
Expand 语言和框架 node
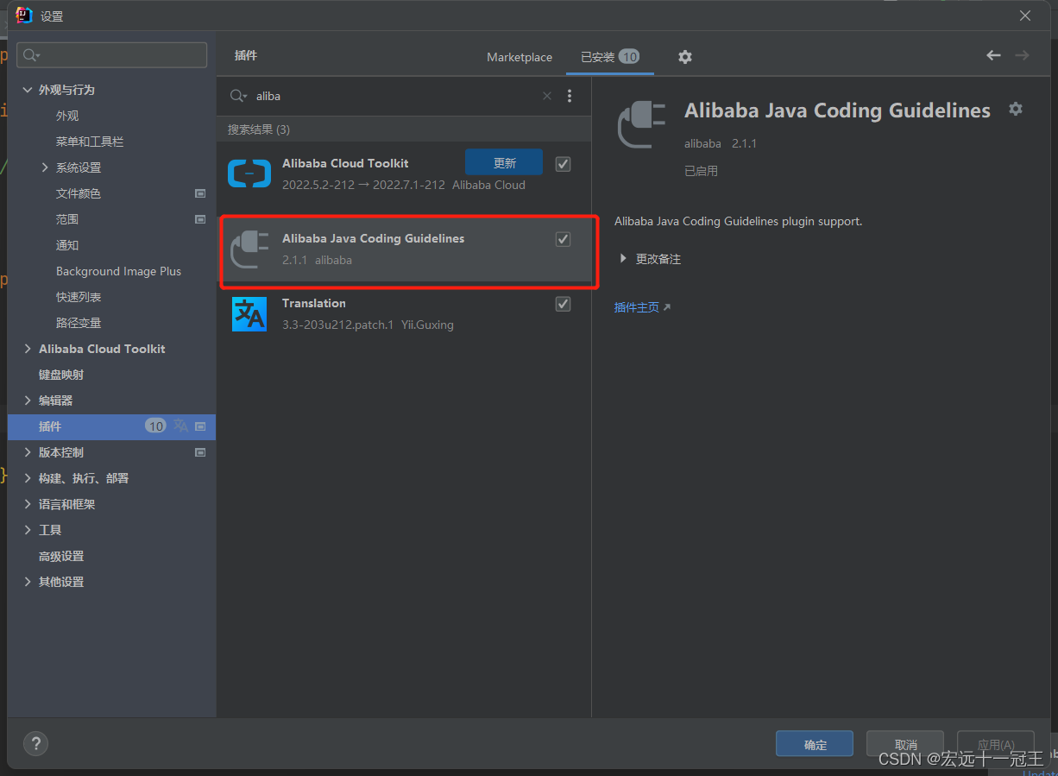[28, 504]
